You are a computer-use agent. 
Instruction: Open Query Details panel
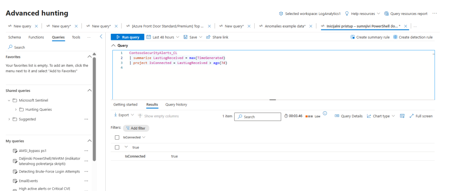point(349,116)
